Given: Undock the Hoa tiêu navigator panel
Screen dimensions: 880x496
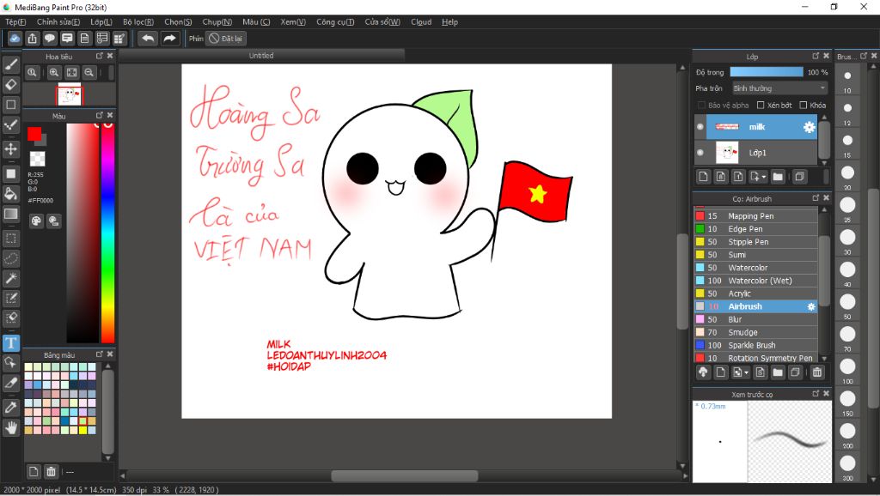Looking at the screenshot, I should (x=100, y=56).
